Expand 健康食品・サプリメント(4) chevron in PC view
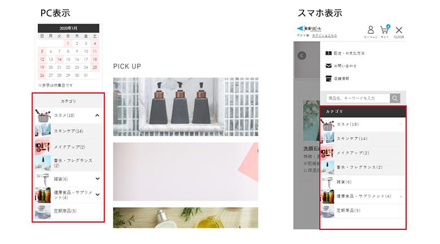 click(98, 194)
